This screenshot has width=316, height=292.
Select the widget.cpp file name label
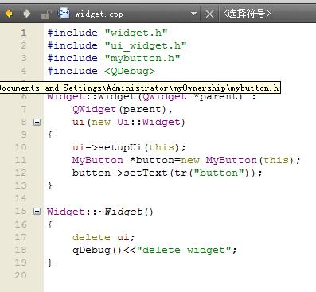pos(99,14)
